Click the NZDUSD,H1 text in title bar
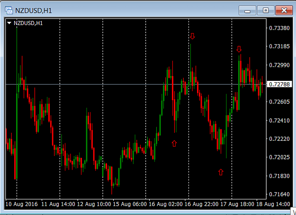The image size is (296, 215). tap(34, 10)
